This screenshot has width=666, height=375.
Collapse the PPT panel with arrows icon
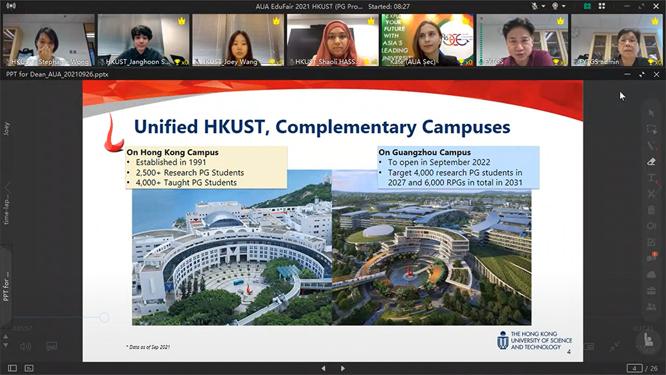pos(642,75)
